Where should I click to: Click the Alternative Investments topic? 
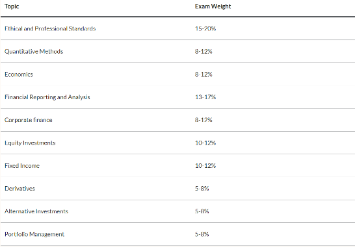point(36,211)
